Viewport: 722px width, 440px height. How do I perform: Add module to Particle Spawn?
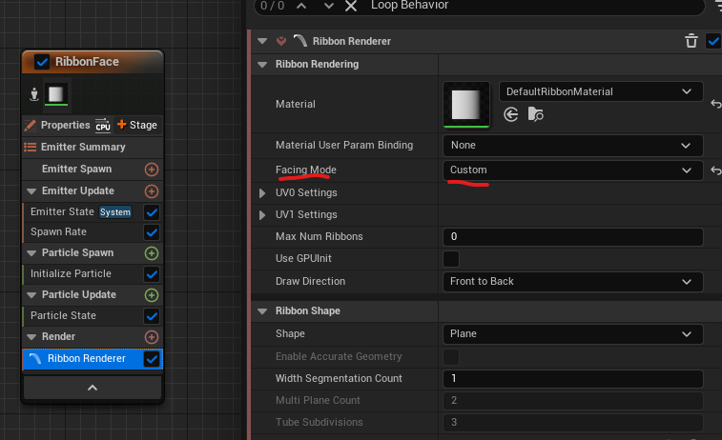tap(152, 253)
